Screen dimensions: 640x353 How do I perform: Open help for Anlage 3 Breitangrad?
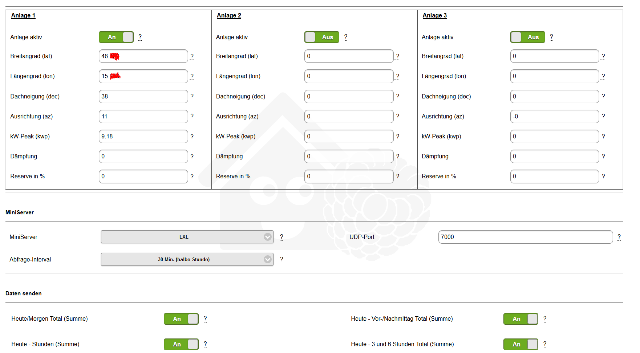(603, 56)
